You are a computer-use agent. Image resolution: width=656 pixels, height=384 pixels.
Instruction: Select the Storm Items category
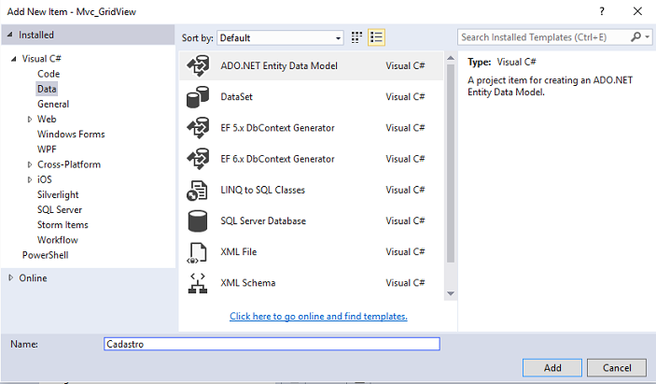[x=63, y=225]
